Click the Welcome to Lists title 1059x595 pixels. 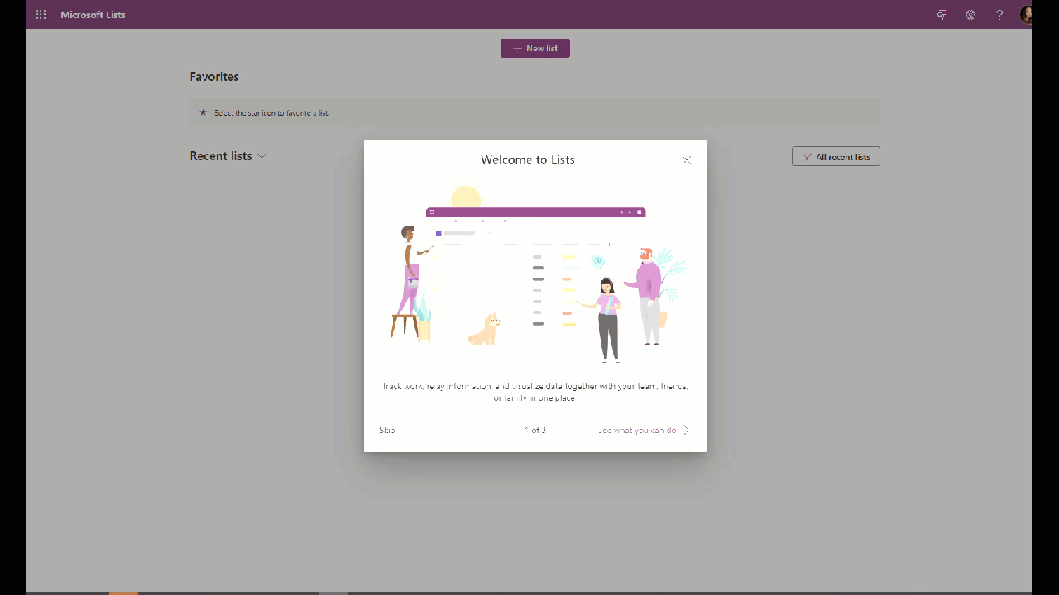(x=528, y=159)
